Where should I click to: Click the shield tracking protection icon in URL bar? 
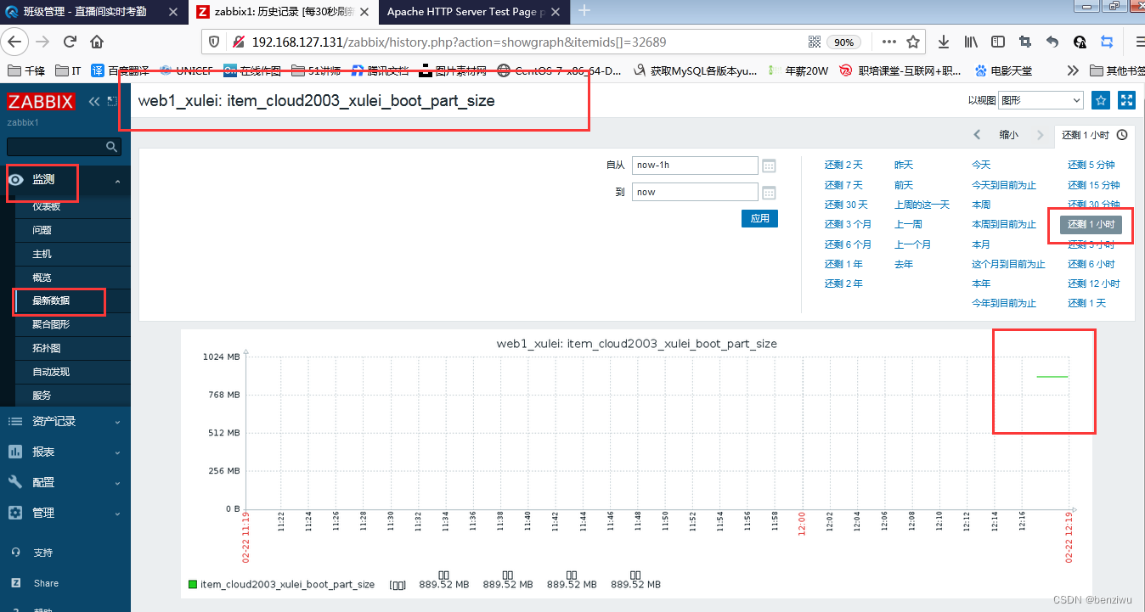(x=215, y=42)
